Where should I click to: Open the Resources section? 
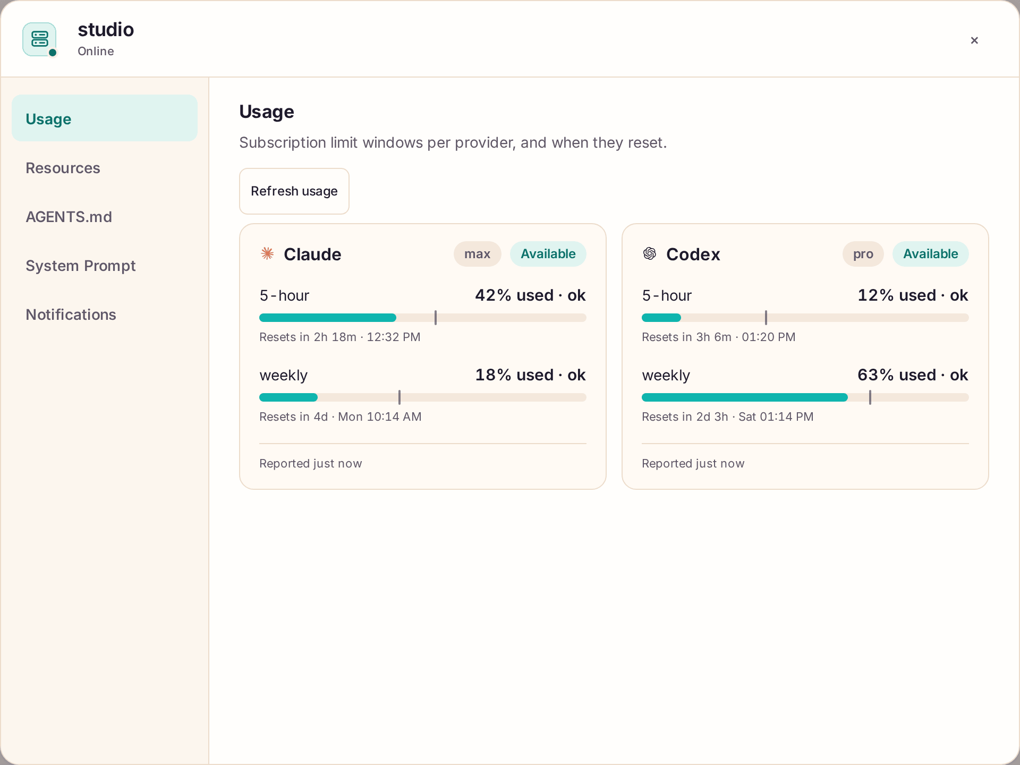[105, 168]
